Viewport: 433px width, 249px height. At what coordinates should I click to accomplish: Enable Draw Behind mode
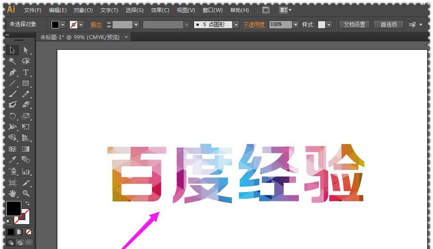click(20, 243)
